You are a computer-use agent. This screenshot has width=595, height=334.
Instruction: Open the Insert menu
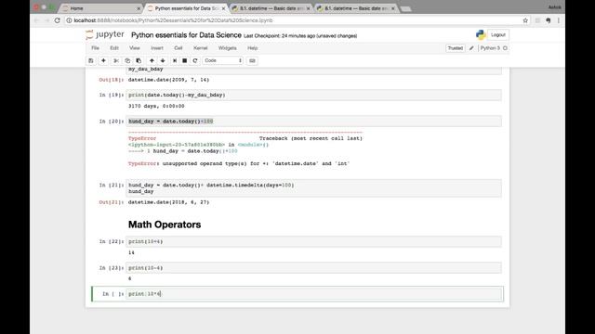[x=157, y=48]
